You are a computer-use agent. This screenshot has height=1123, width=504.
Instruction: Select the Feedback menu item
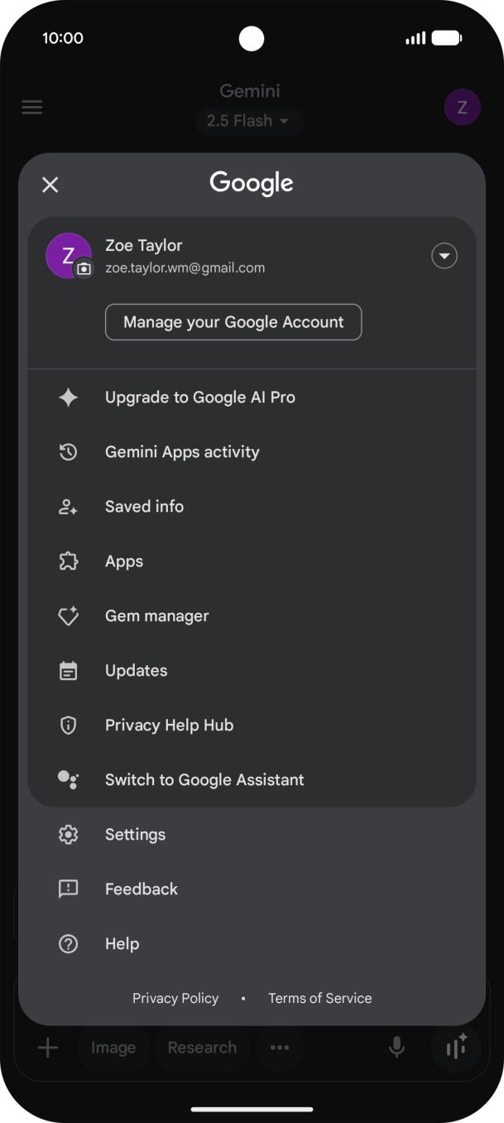(x=141, y=889)
